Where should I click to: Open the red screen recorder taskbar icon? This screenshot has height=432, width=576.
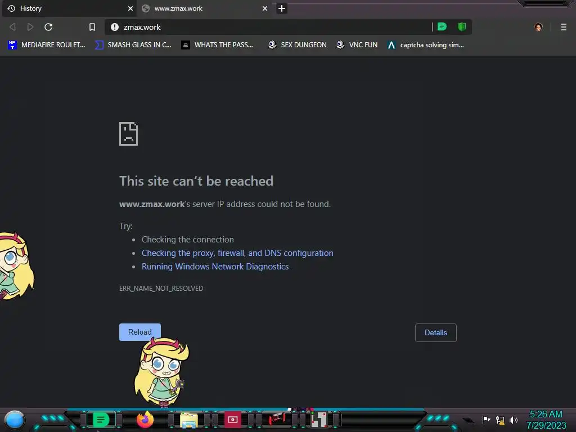pyautogui.click(x=232, y=420)
